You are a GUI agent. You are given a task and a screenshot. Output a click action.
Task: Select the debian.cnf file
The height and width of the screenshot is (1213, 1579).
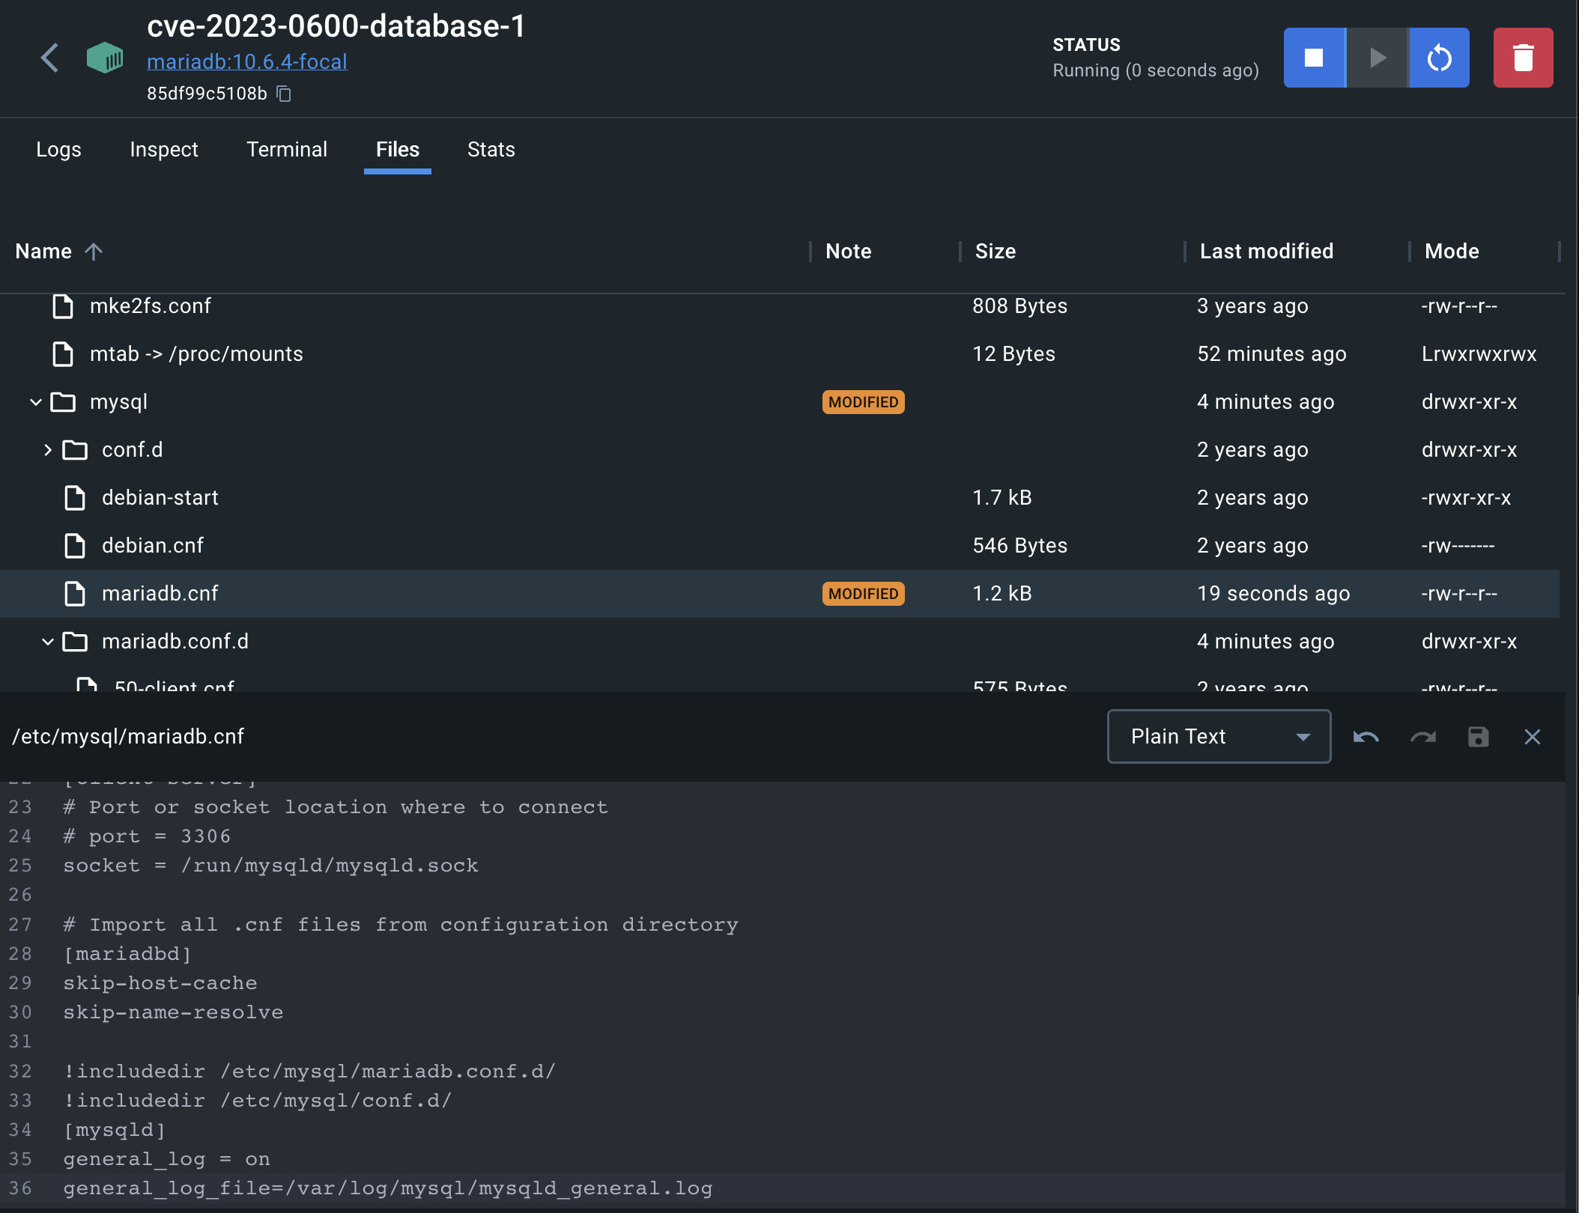click(152, 546)
